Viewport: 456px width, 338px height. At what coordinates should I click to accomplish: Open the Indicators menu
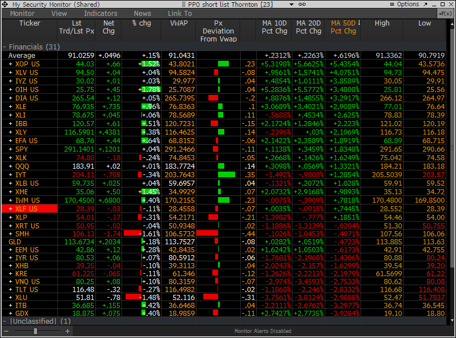pyautogui.click(x=101, y=14)
